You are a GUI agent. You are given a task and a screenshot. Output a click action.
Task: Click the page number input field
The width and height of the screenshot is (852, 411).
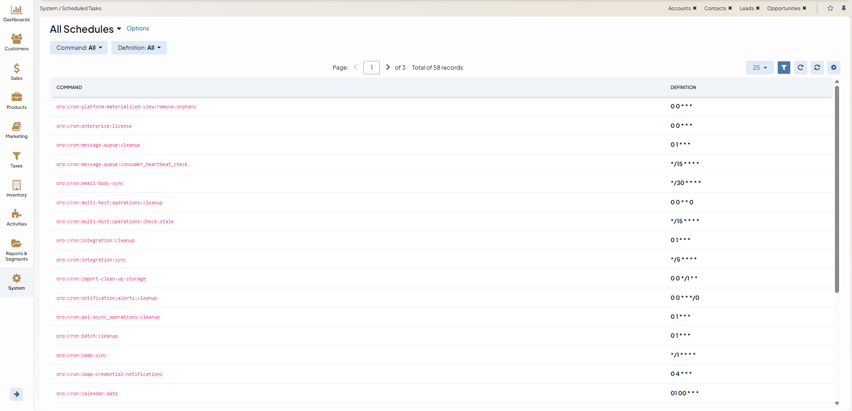pyautogui.click(x=371, y=67)
